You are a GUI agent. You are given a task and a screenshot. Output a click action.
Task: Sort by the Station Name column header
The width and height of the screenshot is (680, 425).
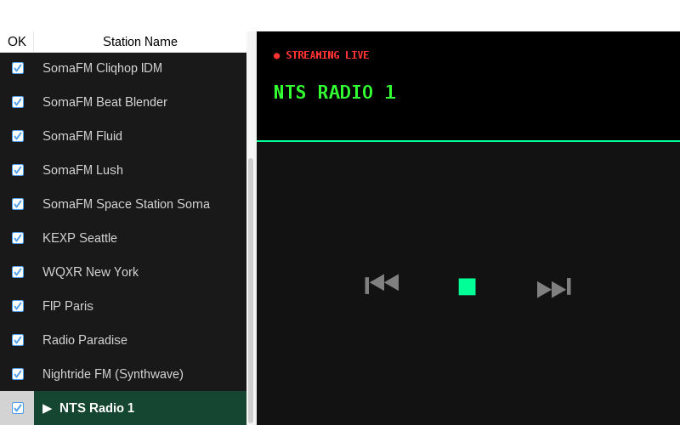click(x=140, y=42)
